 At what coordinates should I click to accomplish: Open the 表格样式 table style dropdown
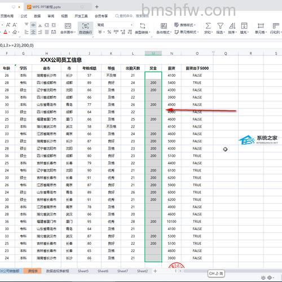[x=185, y=25]
